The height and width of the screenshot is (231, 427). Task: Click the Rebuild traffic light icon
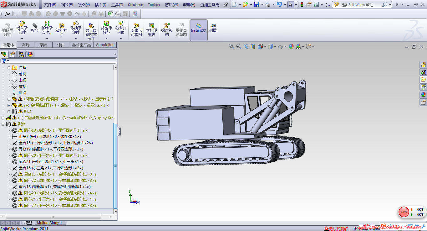(x=302, y=5)
